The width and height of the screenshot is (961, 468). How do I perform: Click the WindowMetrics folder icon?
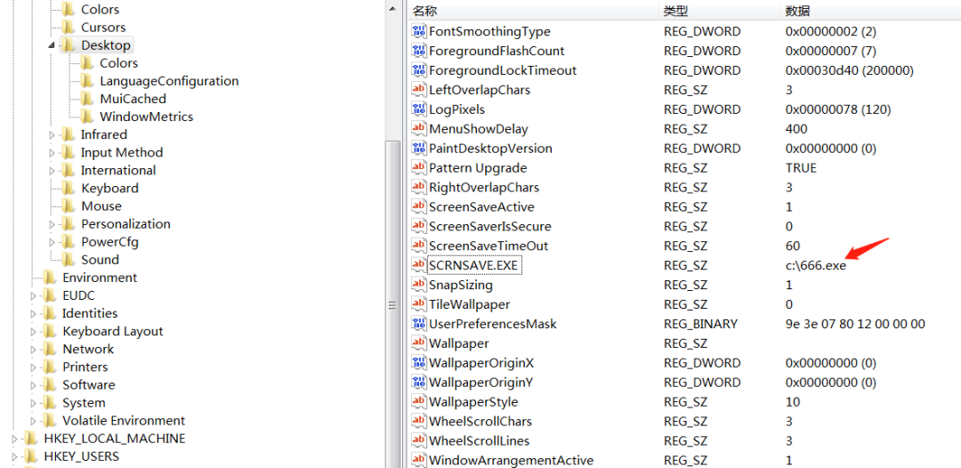click(x=87, y=117)
